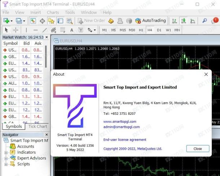Select the equidistant channel tool
This screenshot has width=220, height=176.
(53, 30)
